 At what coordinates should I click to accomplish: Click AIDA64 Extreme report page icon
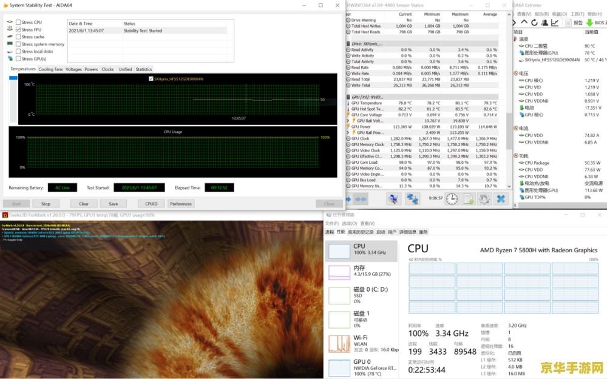click(568, 23)
